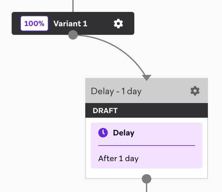Viewport: 222px width, 192px height.
Task: Open the Delay action card
Action: pyautogui.click(x=147, y=146)
